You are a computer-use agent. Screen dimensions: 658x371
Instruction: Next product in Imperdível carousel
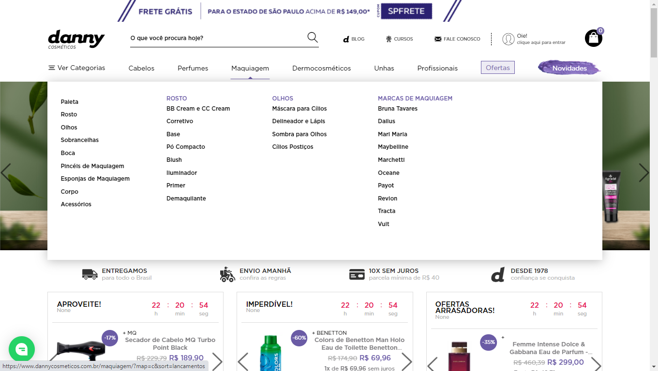406,361
